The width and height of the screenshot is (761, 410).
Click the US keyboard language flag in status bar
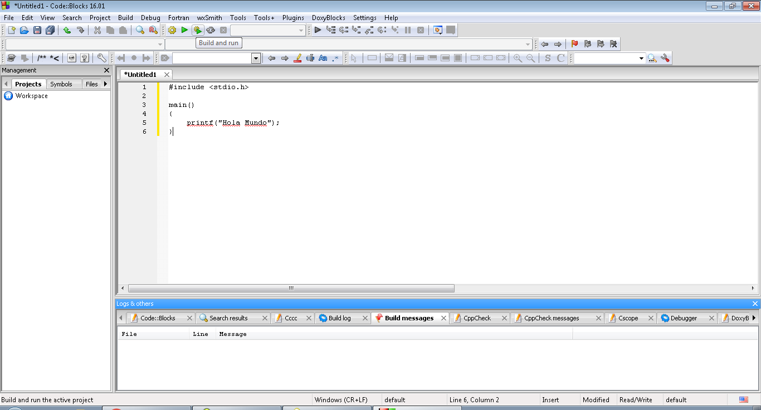[743, 400]
